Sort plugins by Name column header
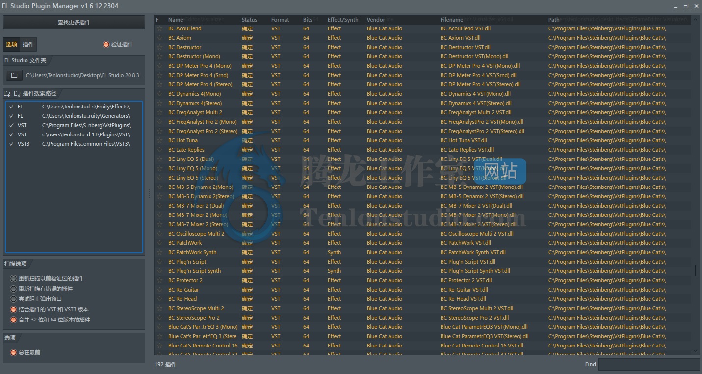Screen dimensions: 702x374 176,20
